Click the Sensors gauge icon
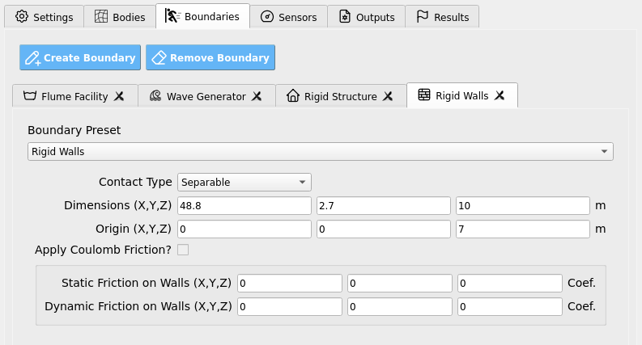This screenshot has height=345, width=642. coord(267,17)
